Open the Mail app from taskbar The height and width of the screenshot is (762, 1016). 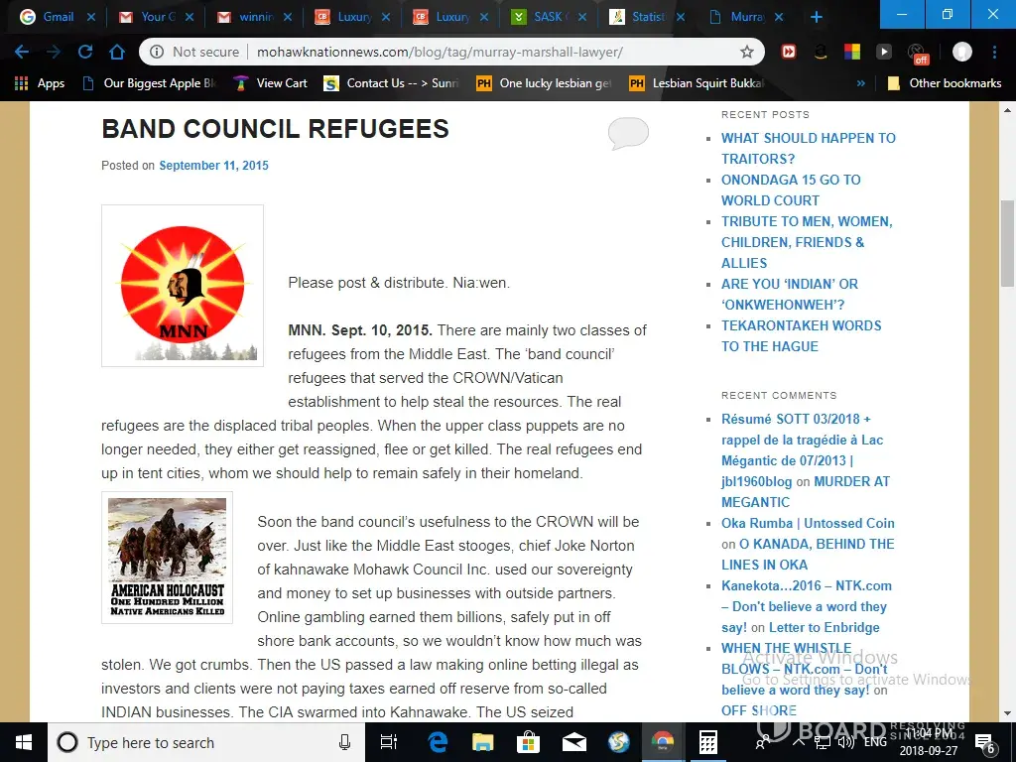point(574,742)
